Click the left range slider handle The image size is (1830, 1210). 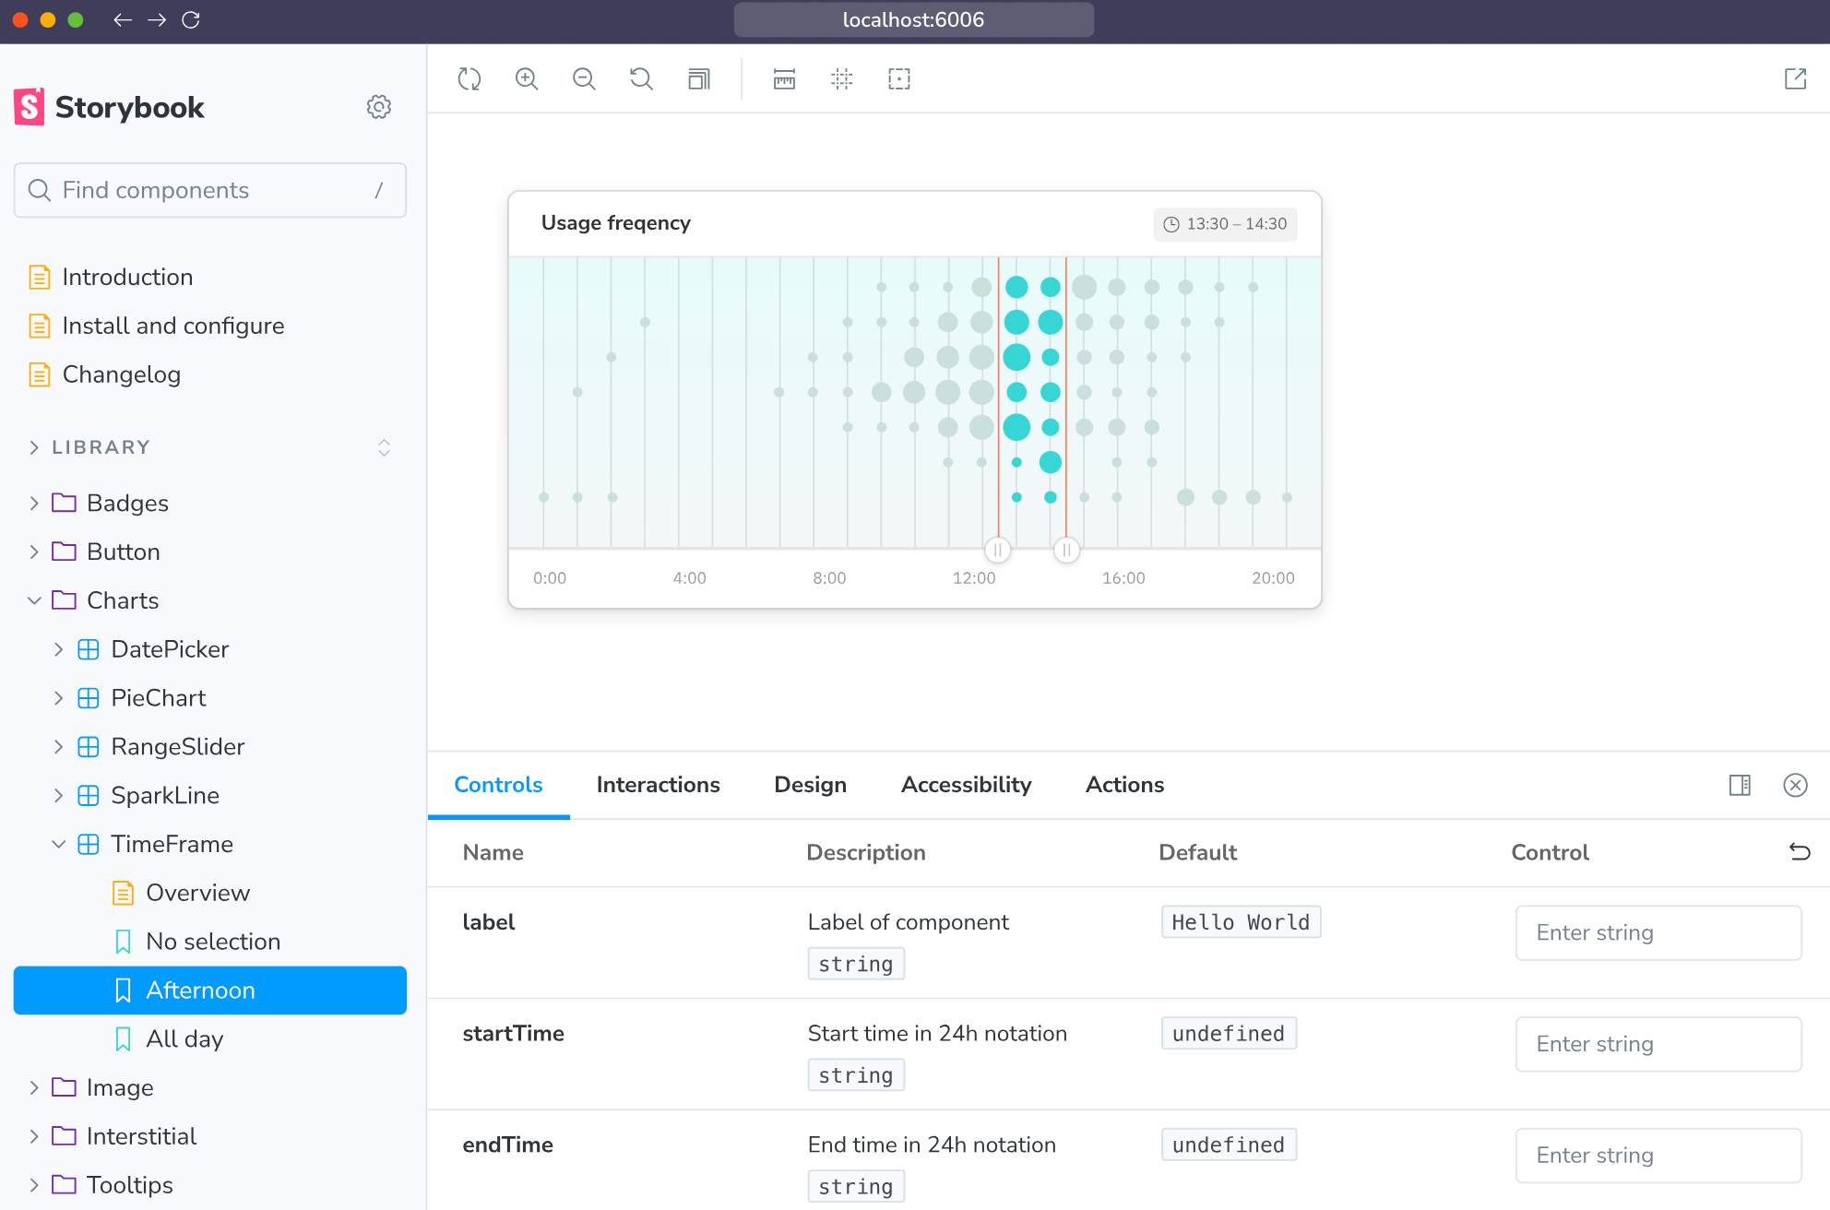(x=998, y=551)
